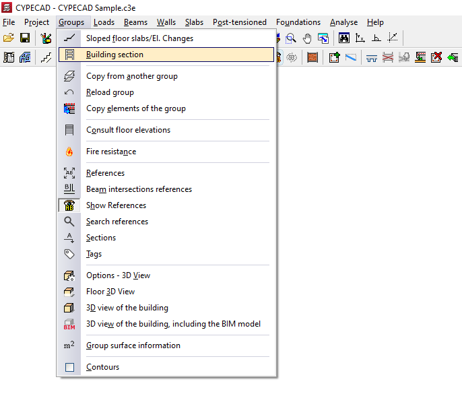The width and height of the screenshot is (462, 398).
Task: Toggle the Show References option
Action: point(166,205)
